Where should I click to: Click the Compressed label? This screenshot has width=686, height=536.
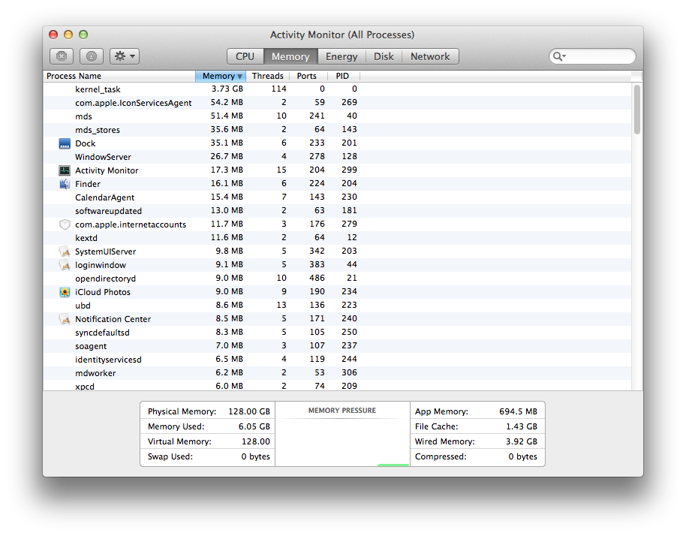[441, 456]
